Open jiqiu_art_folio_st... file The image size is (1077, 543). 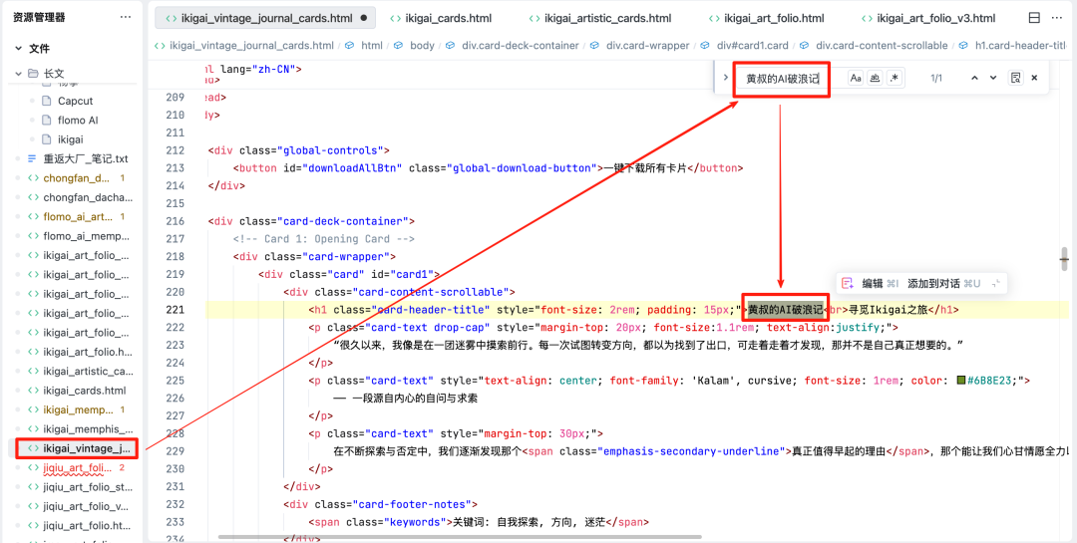click(88, 487)
